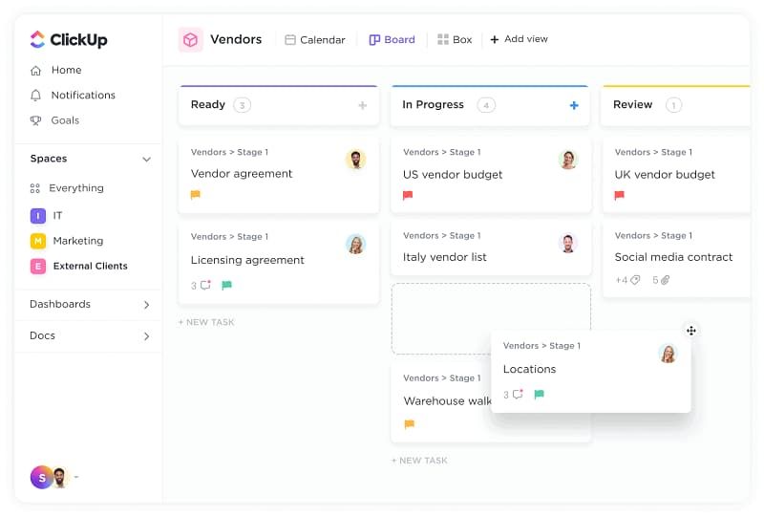This screenshot has width=764, height=517.
Task: Click the Vendors pink cube icon
Action: (x=190, y=40)
